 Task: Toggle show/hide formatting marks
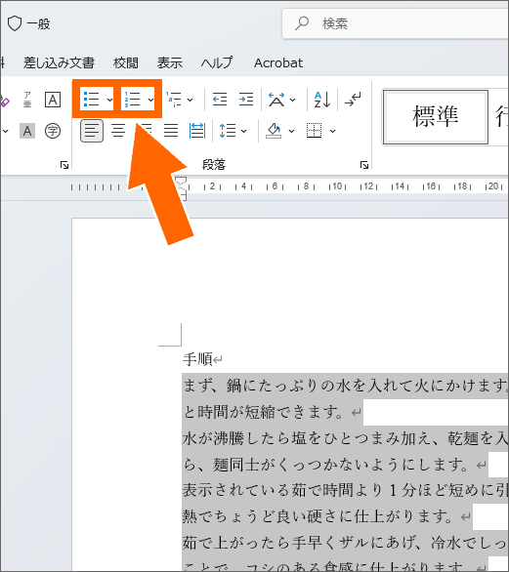pos(353,100)
